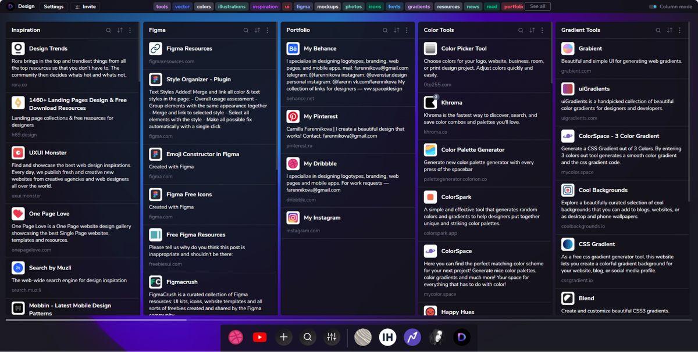Search within the Gradient Tools column
The height and width of the screenshot is (352, 698).
pyautogui.click(x=658, y=30)
